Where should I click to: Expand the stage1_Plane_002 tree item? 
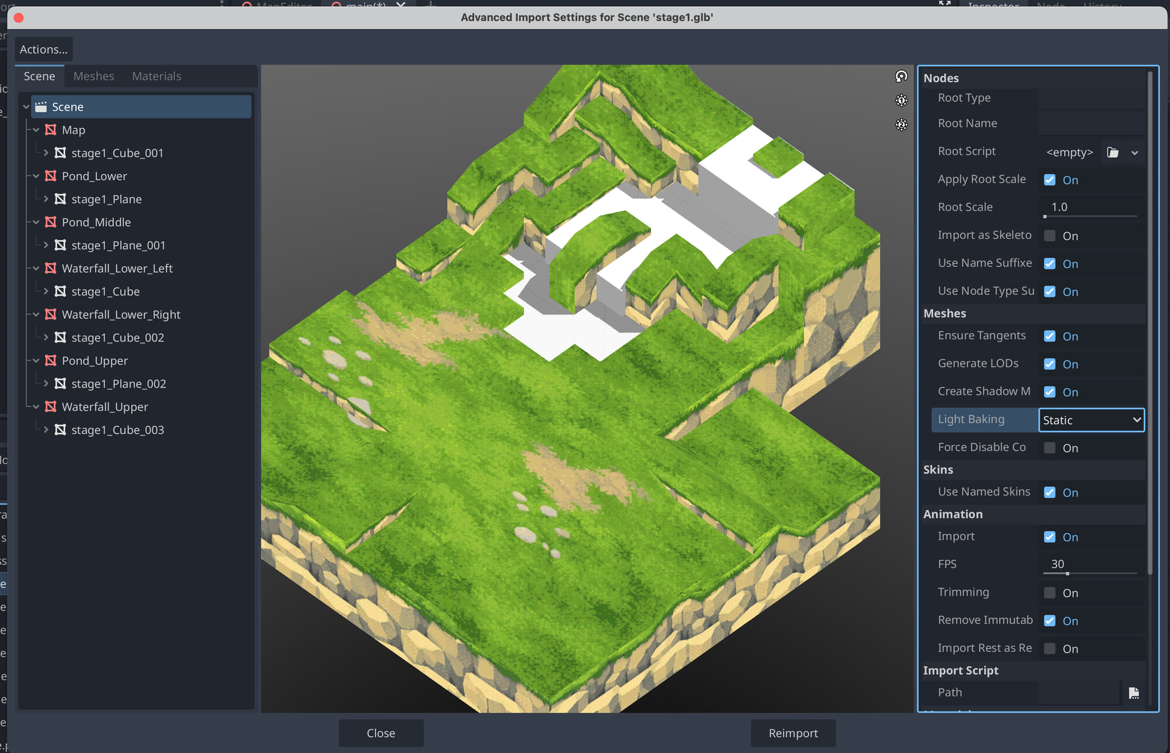click(46, 384)
